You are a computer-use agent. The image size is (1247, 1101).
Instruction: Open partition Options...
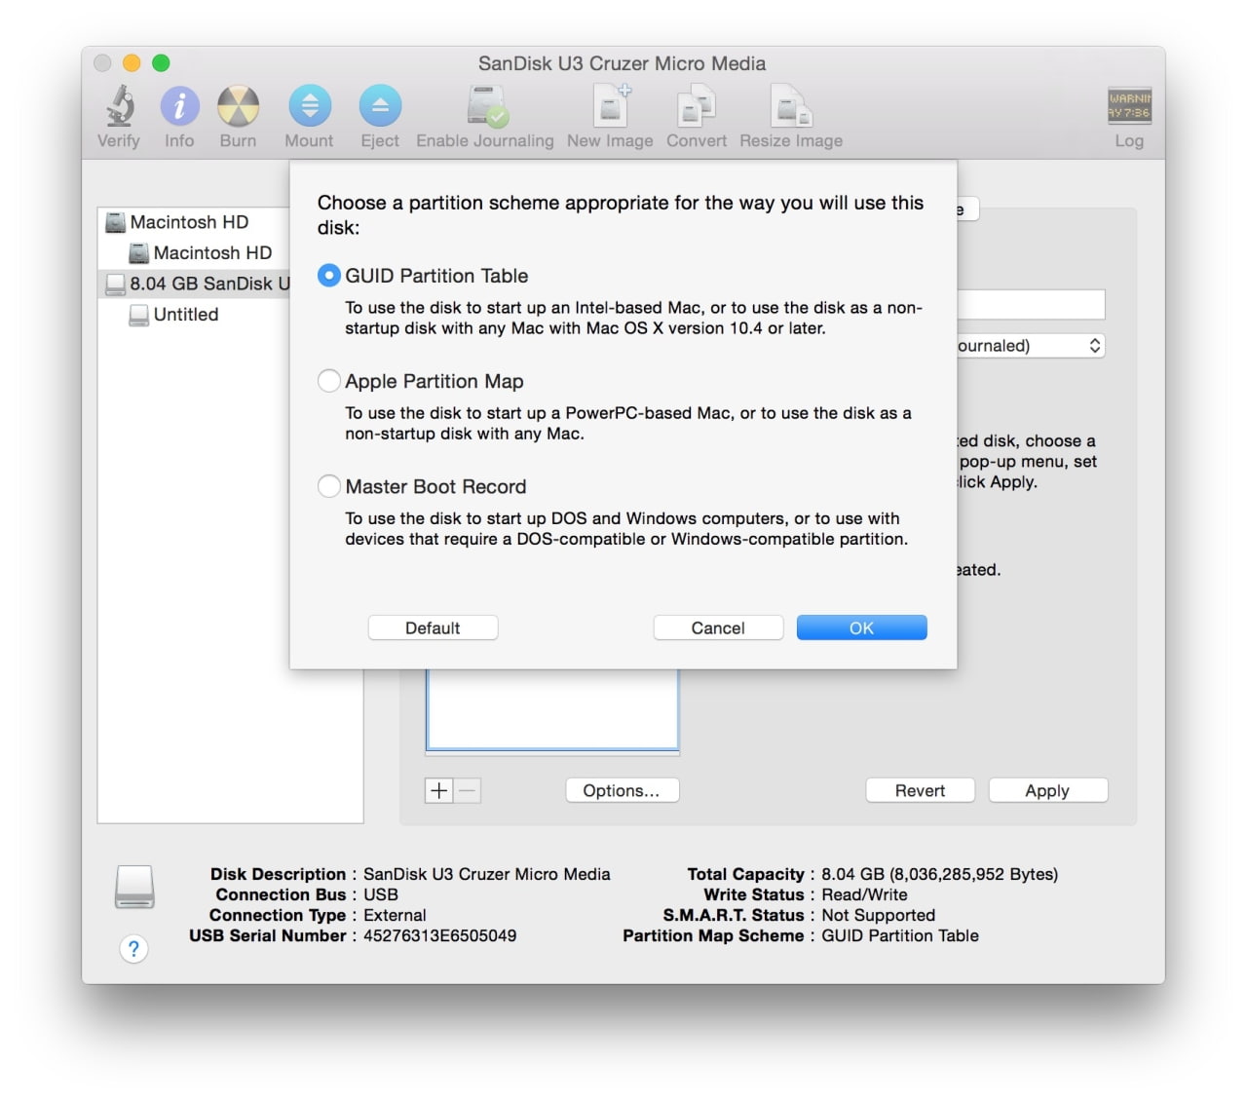(x=622, y=790)
